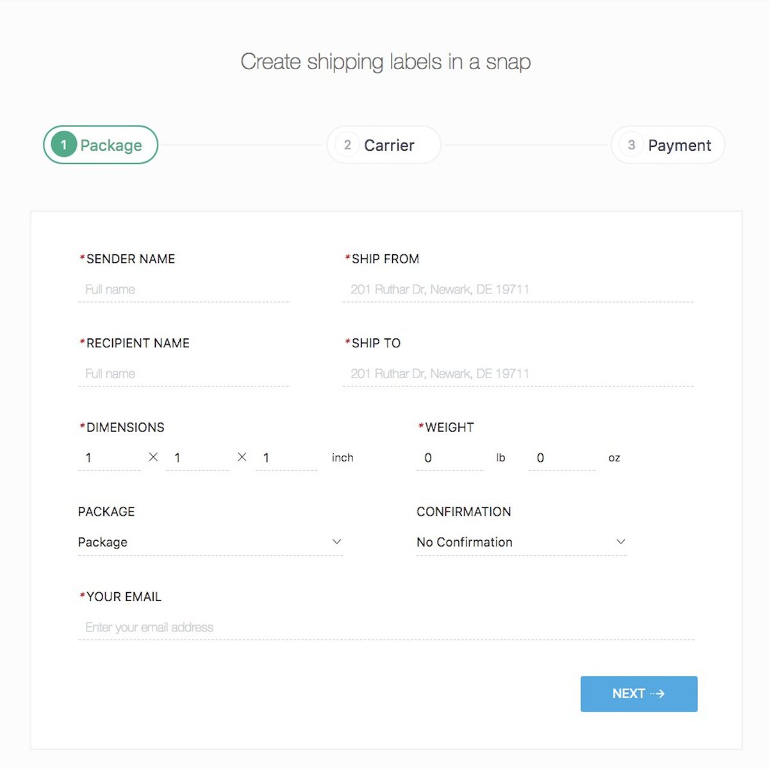This screenshot has height=769, width=769.
Task: Open the Package type dropdown
Action: [211, 542]
